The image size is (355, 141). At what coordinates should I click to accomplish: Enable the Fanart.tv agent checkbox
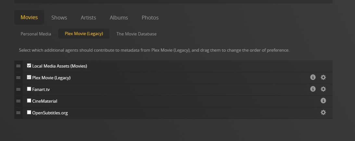(x=29, y=89)
